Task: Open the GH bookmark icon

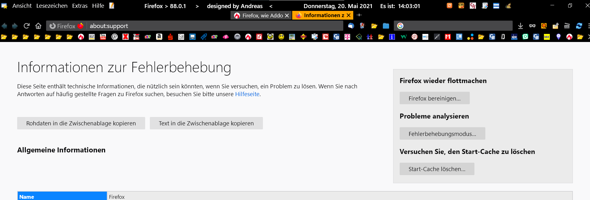Action: (181, 37)
